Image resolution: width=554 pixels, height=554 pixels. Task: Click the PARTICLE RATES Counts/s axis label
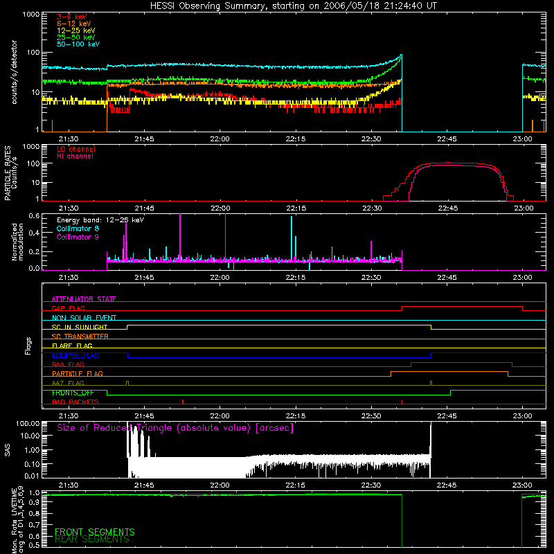click(x=10, y=173)
